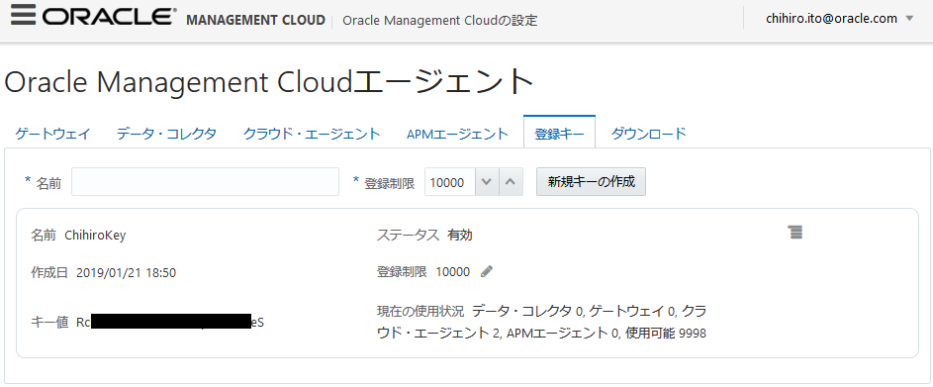Click the 登録制限 10000 value in key card
The width and height of the screenshot is (933, 387).
453,272
